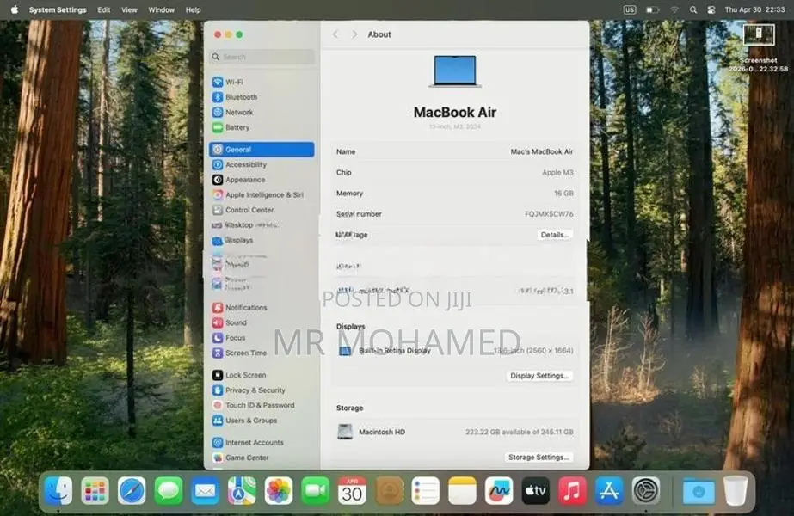Click the Macintosh HD storage row
The image size is (794, 516).
point(455,432)
